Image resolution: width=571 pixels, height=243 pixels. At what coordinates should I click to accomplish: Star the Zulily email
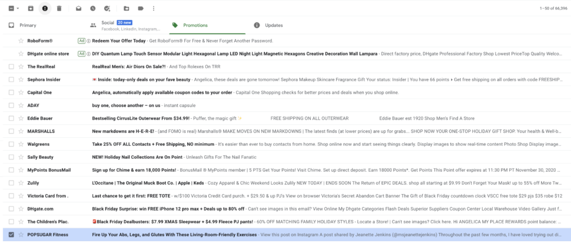21,183
